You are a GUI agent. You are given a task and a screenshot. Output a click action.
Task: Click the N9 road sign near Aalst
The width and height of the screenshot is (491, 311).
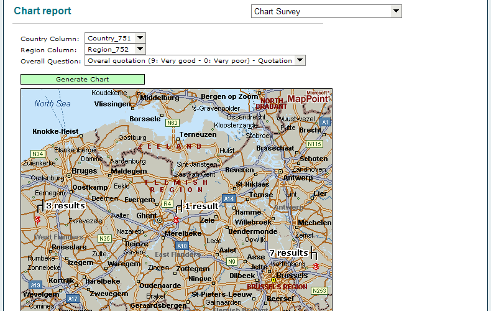pyautogui.click(x=231, y=261)
